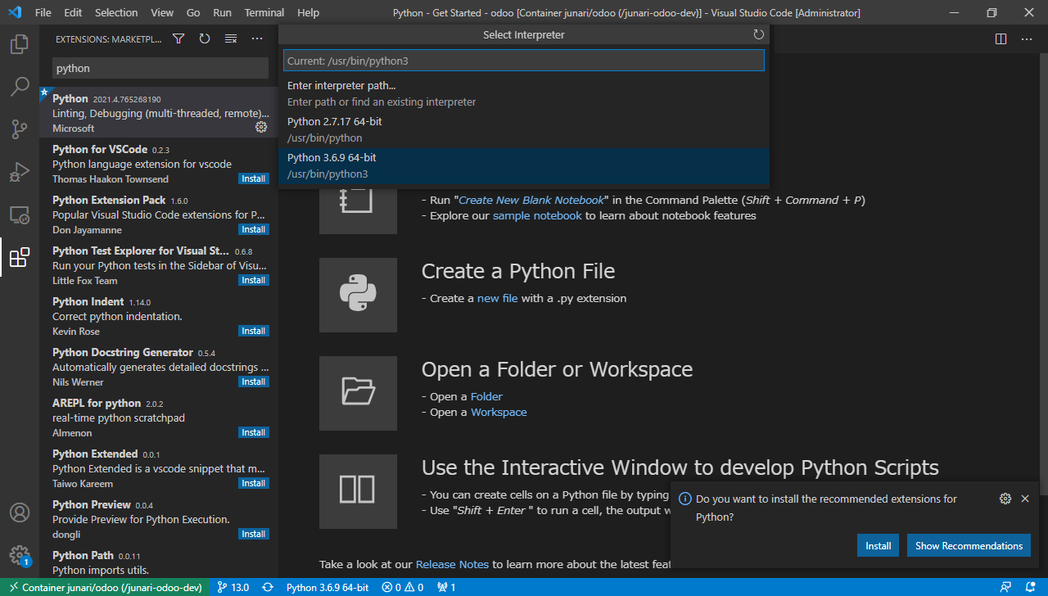Open notification settings gear
Viewport: 1048px width, 596px height.
coord(1005,499)
